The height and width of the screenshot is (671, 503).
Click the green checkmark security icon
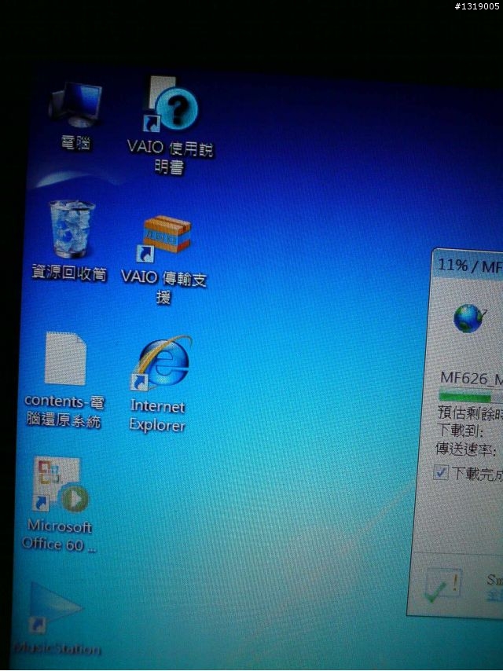click(x=442, y=586)
